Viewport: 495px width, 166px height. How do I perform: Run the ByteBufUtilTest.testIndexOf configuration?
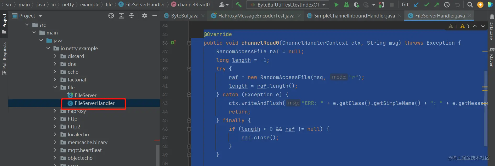tap(336, 5)
